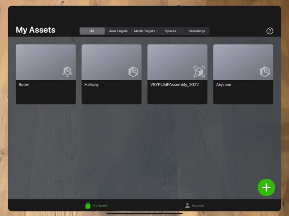
Task: Open the VSYPUMPAssembly_2022 asset thumbnail
Action: pyautogui.click(x=177, y=62)
